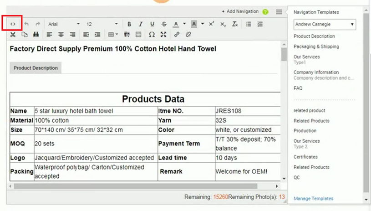Open the source code view
The image size is (371, 211).
(x=13, y=24)
